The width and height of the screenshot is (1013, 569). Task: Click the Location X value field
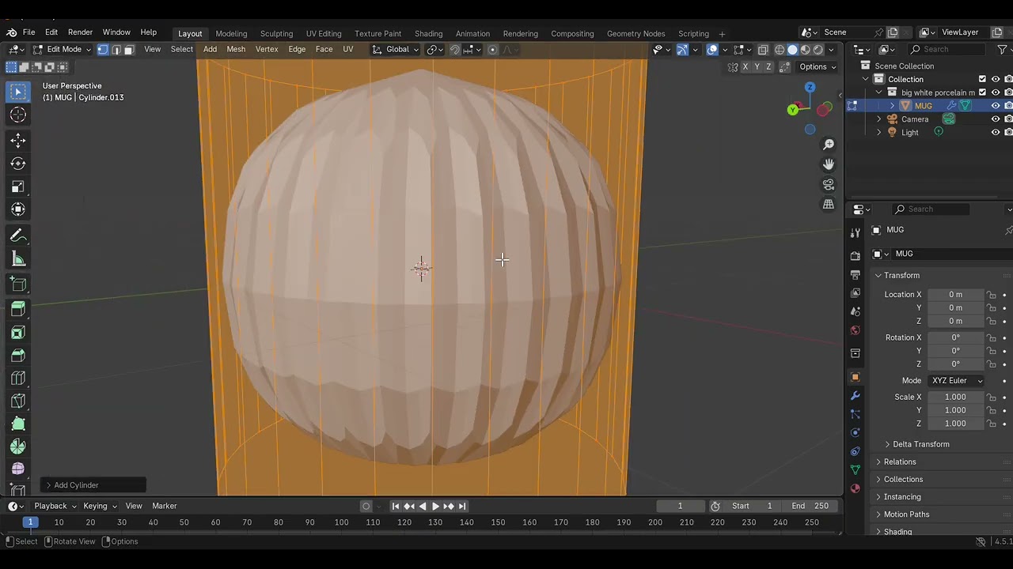point(956,294)
